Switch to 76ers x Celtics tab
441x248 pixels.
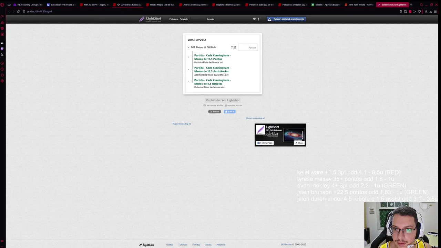[x=193, y=4]
